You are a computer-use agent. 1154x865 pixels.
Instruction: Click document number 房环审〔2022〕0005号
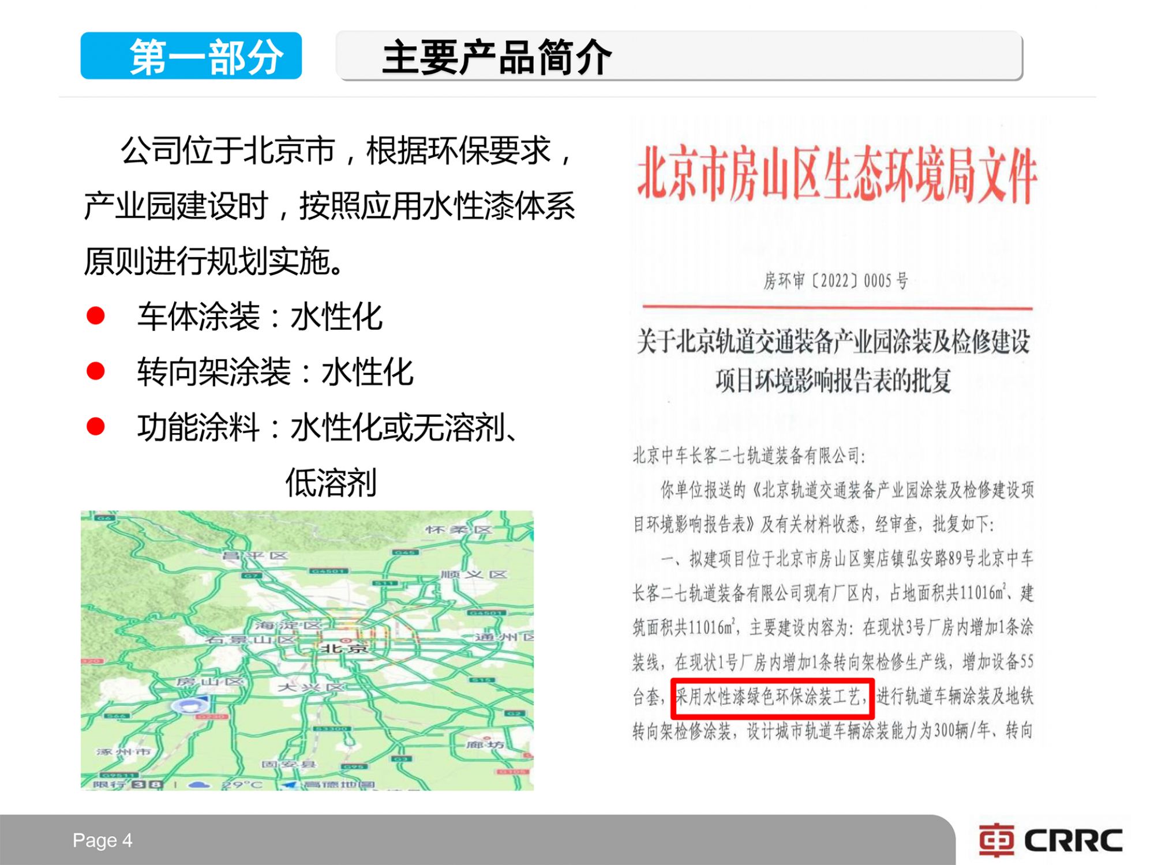point(836,281)
